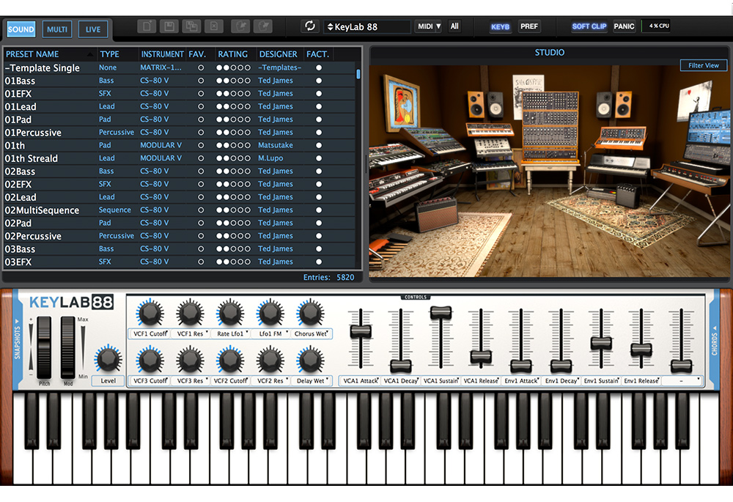Screen dimensions: 733x502
Task: Click the VCA1 Attack fader handle
Action: (x=361, y=331)
